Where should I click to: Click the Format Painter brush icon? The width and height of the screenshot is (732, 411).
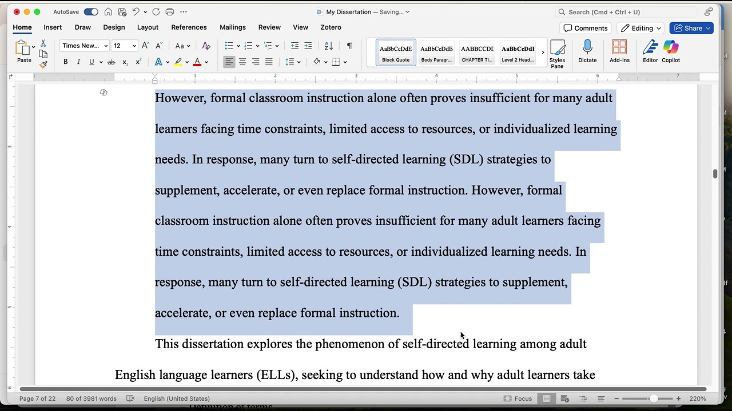[43, 65]
